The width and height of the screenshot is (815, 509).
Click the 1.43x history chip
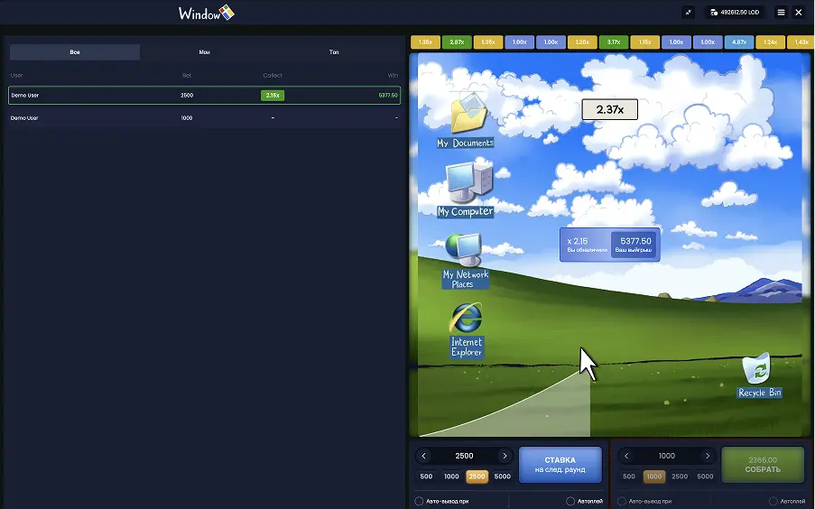801,42
